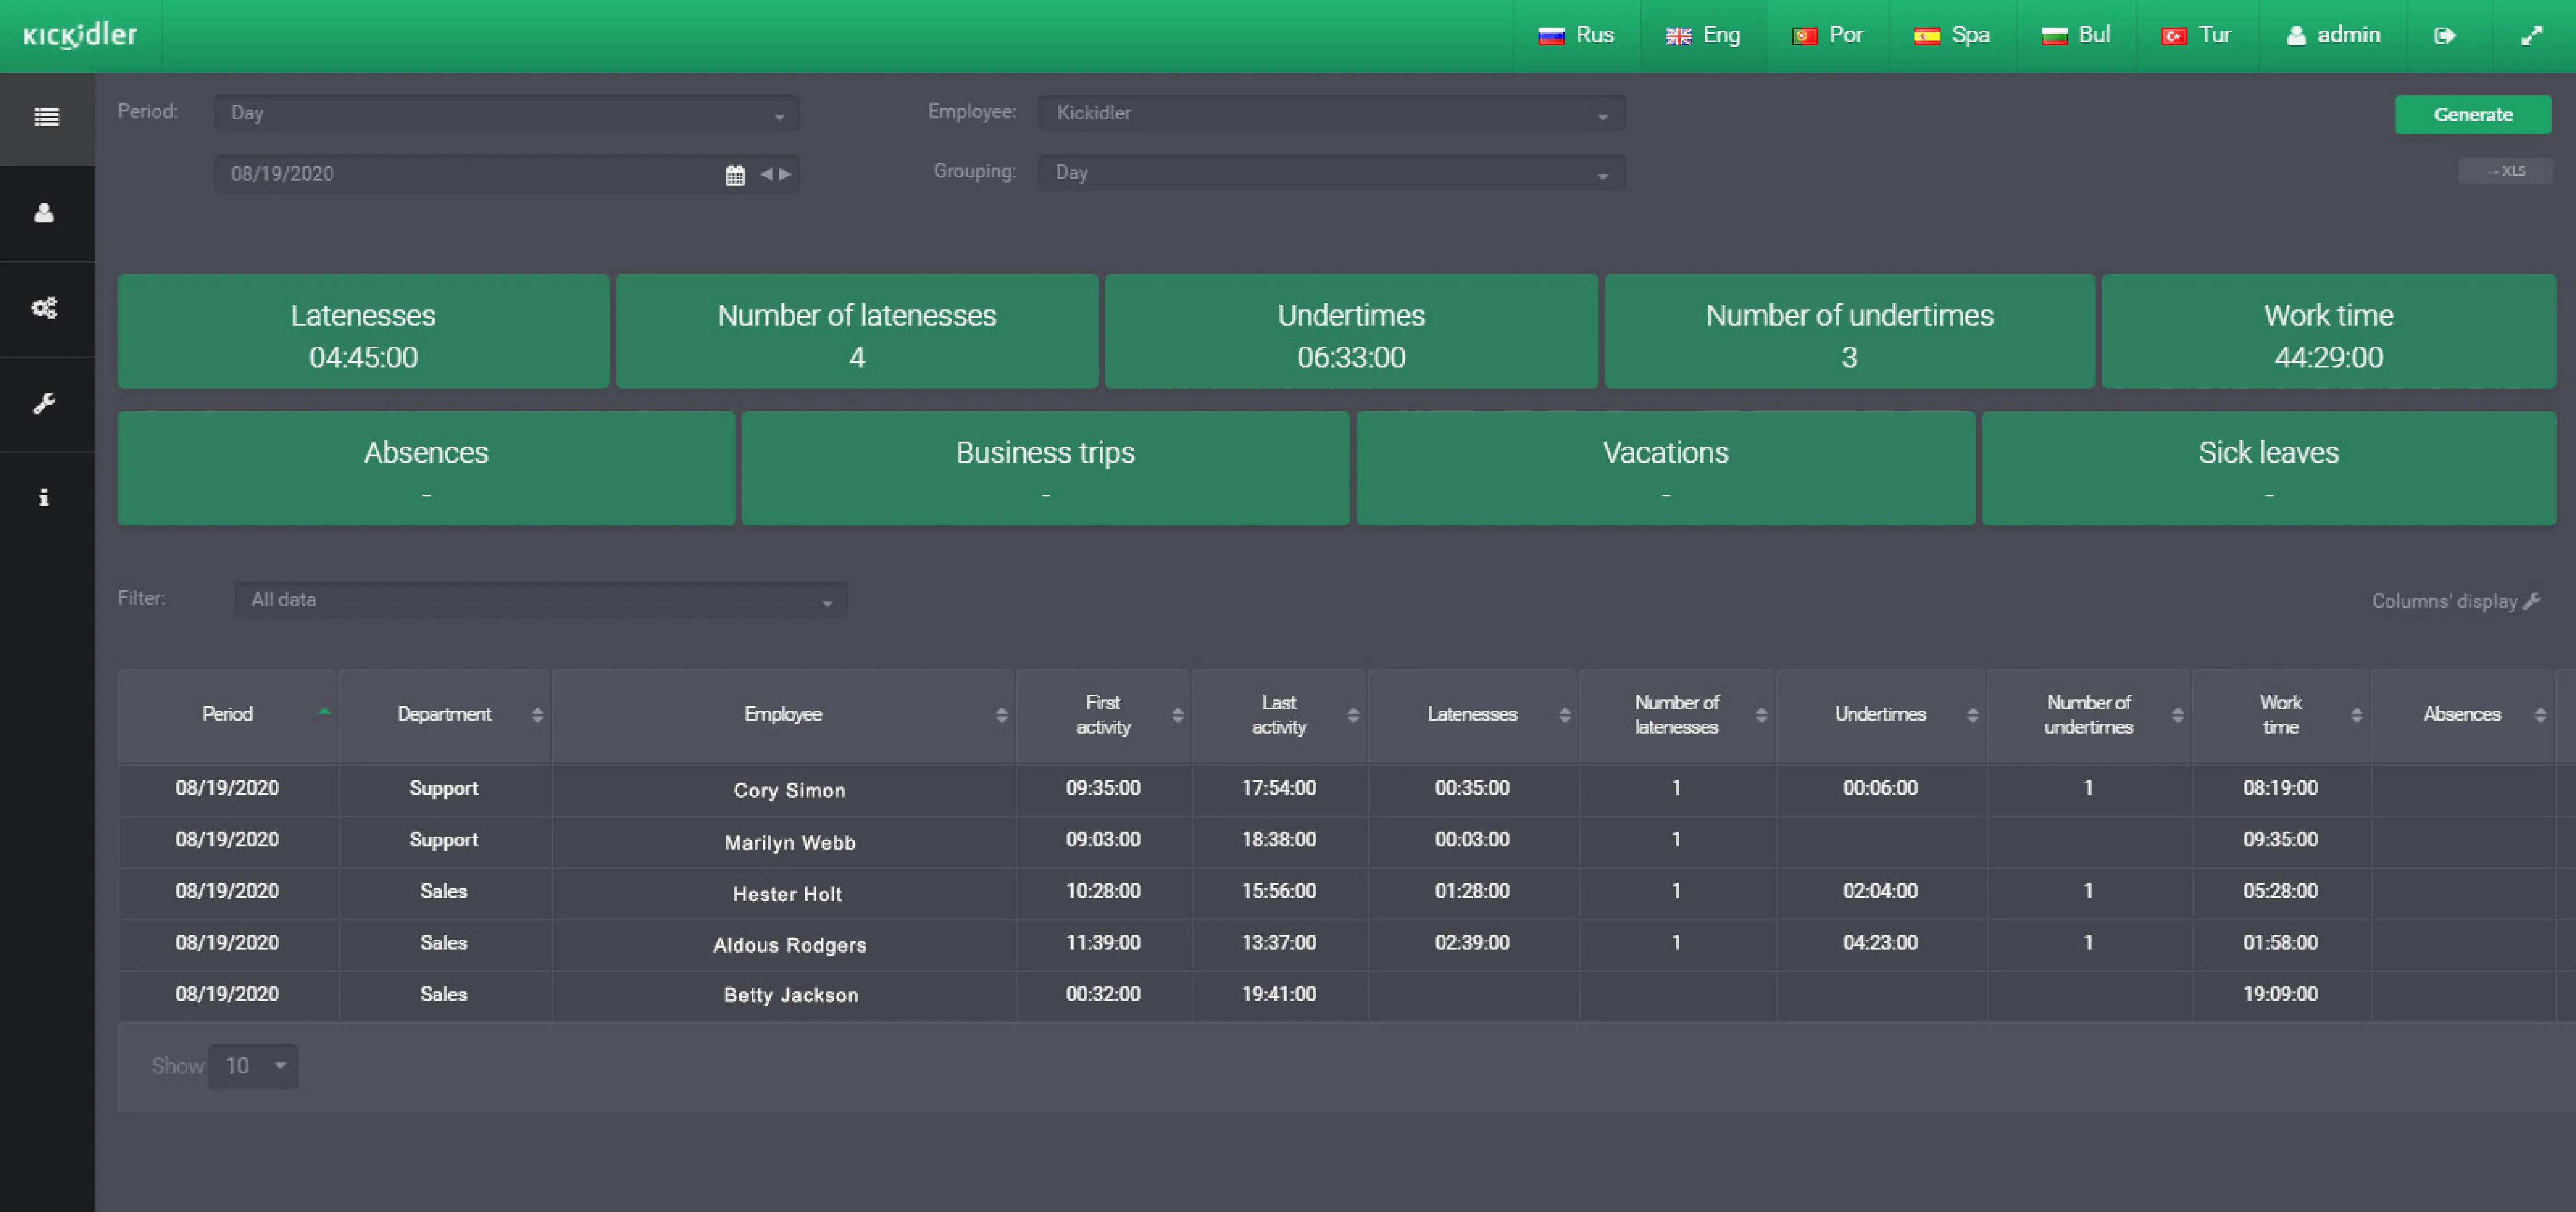Go to the previous day arrow
Image resolution: width=2576 pixels, height=1212 pixels.
pos(766,174)
